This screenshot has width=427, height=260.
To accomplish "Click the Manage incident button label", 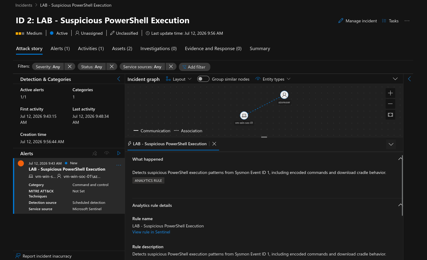I will click(361, 21).
